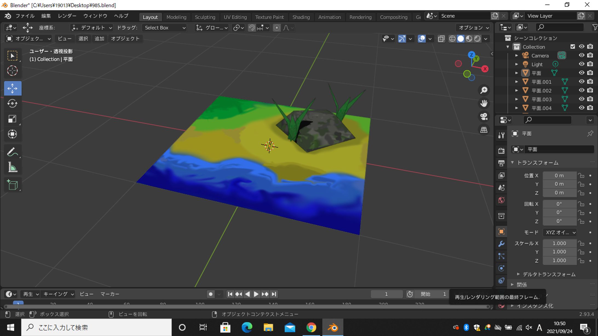Toggle camera view icon in viewport
Screen dimensions: 598x336
click(x=484, y=117)
